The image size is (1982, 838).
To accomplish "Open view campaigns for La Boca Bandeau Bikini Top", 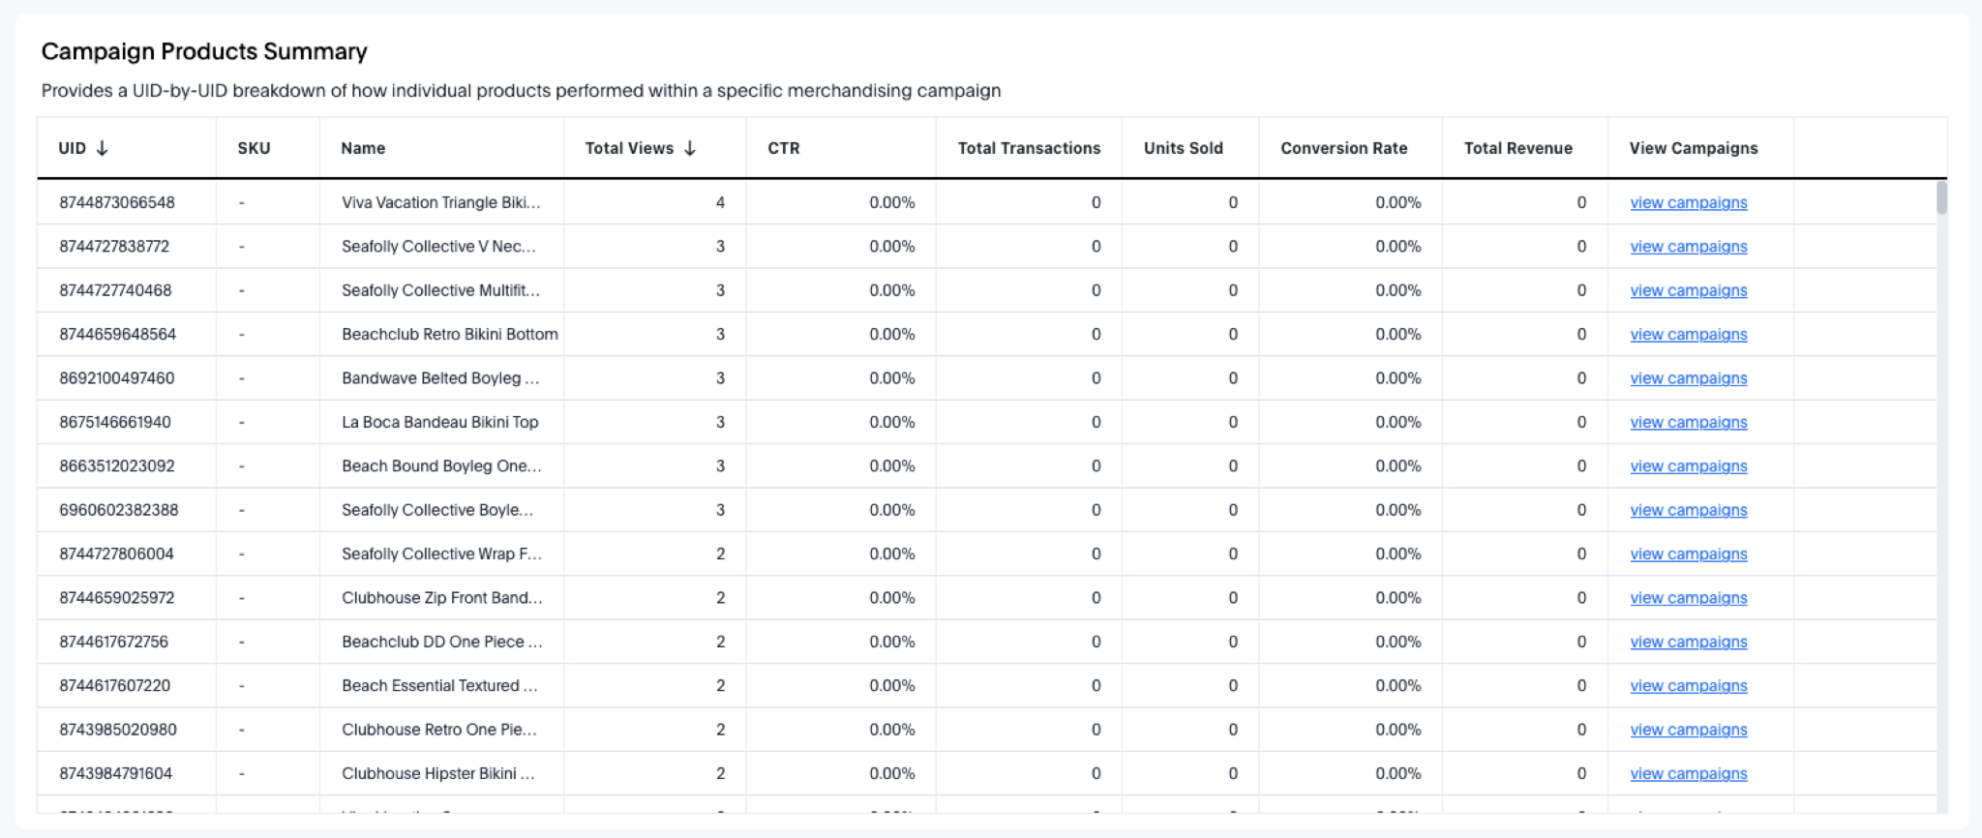I will (1688, 423).
